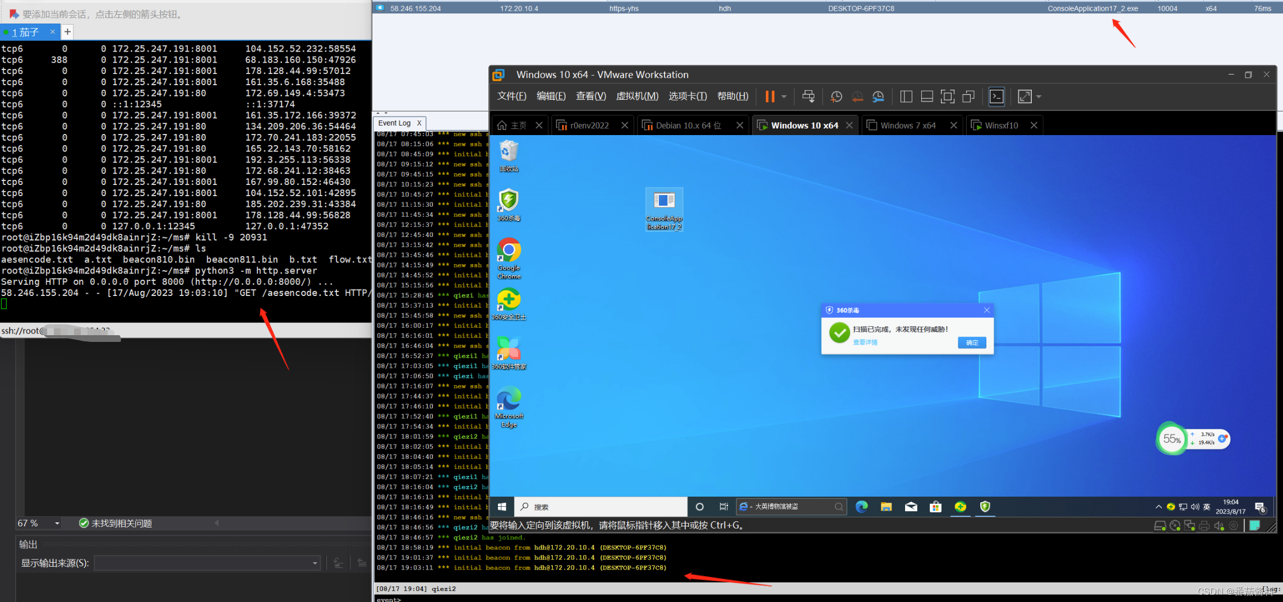Screen dimensions: 1283x602
Task: Select the Google Chrome desktop shortcut
Action: pyautogui.click(x=509, y=258)
